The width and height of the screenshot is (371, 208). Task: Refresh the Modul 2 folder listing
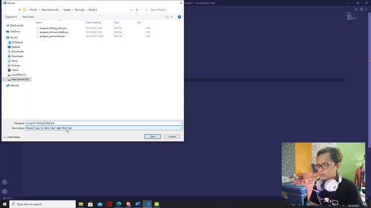point(137,10)
